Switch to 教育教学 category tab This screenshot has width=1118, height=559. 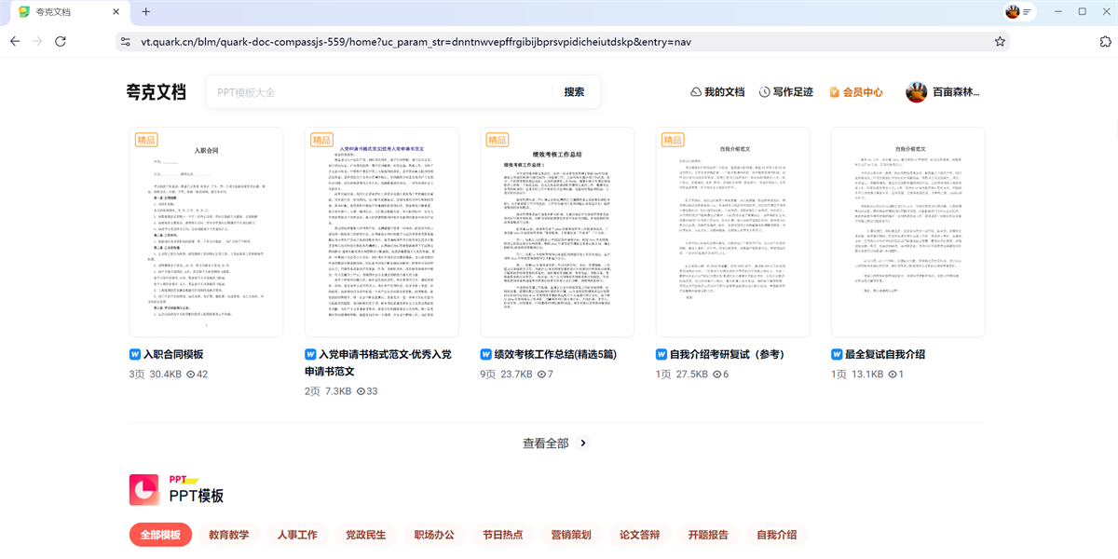(228, 535)
